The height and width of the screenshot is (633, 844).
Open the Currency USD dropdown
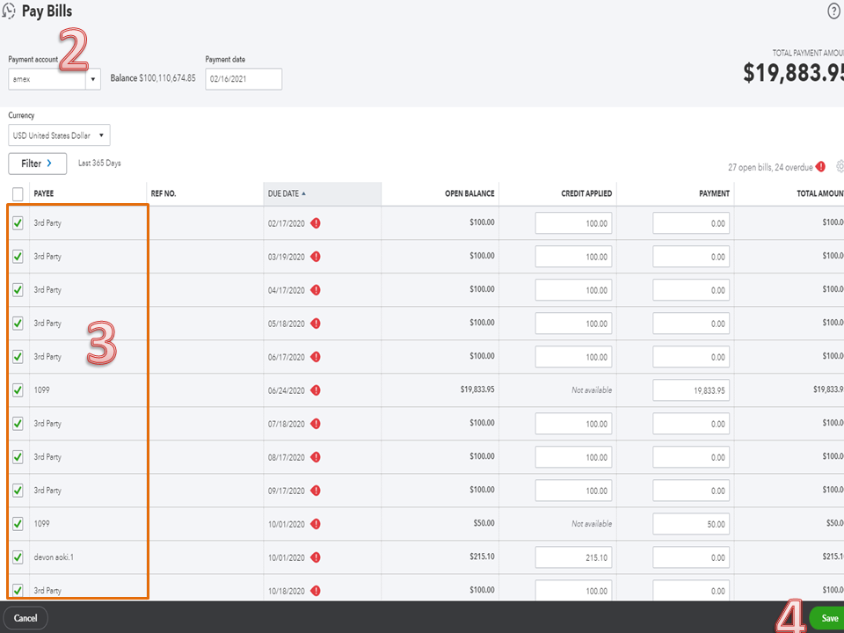coord(59,135)
